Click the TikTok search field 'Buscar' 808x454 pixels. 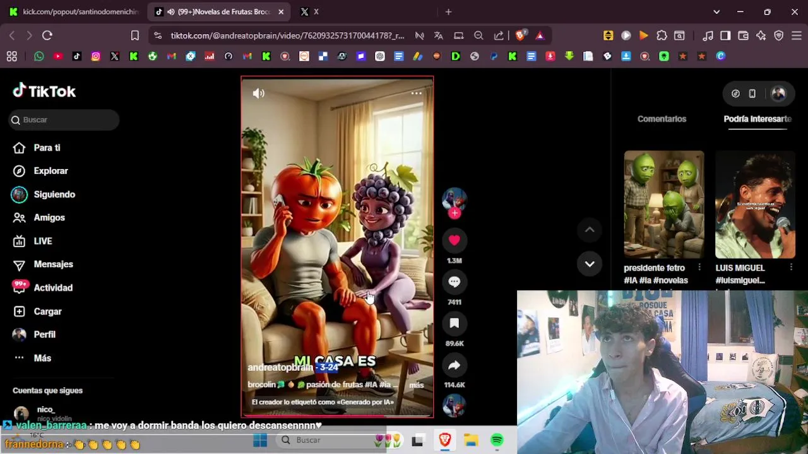(64, 120)
